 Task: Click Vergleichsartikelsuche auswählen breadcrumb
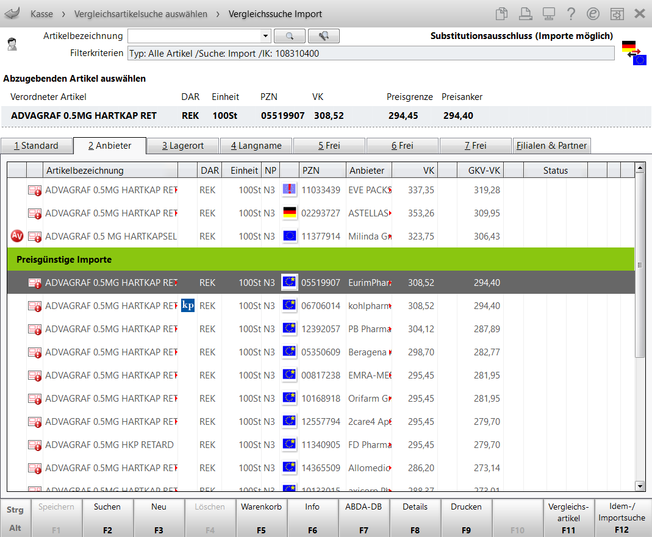coord(140,14)
